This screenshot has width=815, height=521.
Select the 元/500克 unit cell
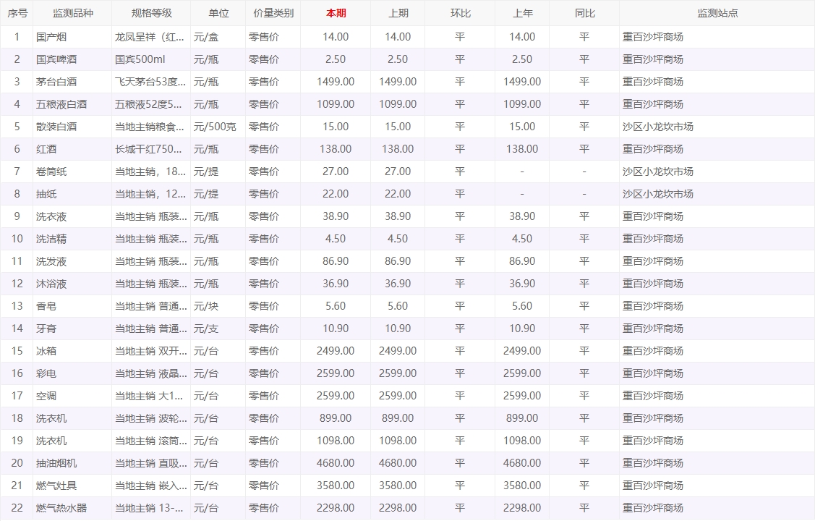(215, 127)
